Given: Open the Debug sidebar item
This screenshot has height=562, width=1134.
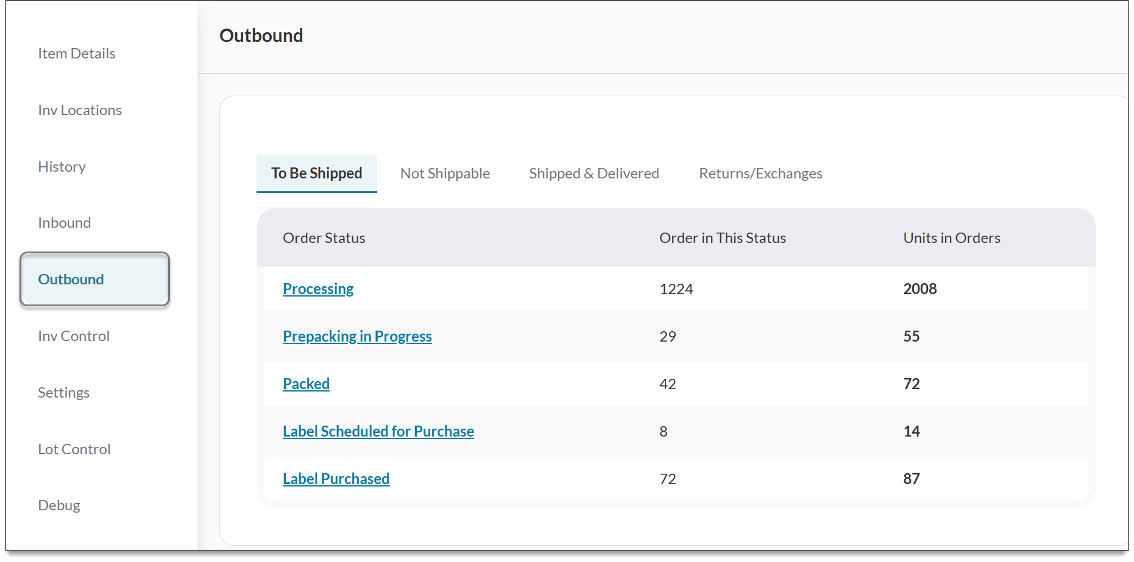Looking at the screenshot, I should [59, 505].
